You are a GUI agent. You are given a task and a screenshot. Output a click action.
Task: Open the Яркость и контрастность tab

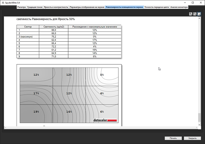point(56,7)
